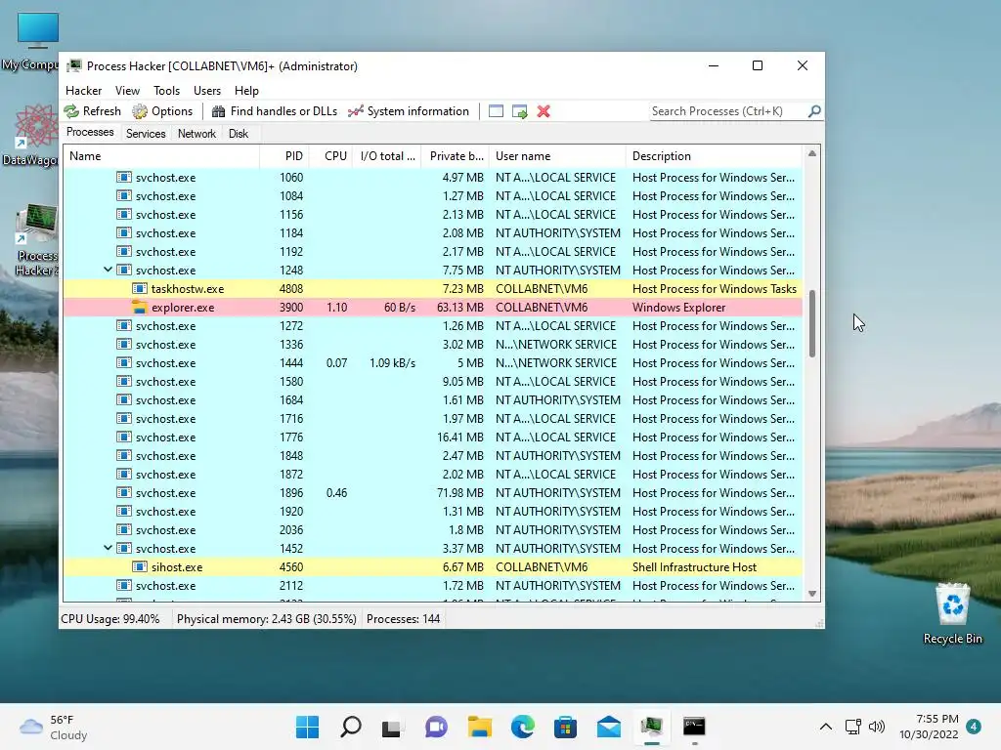The image size is (1001, 750).
Task: Open the Recycle Bin desktop icon
Action: click(952, 613)
